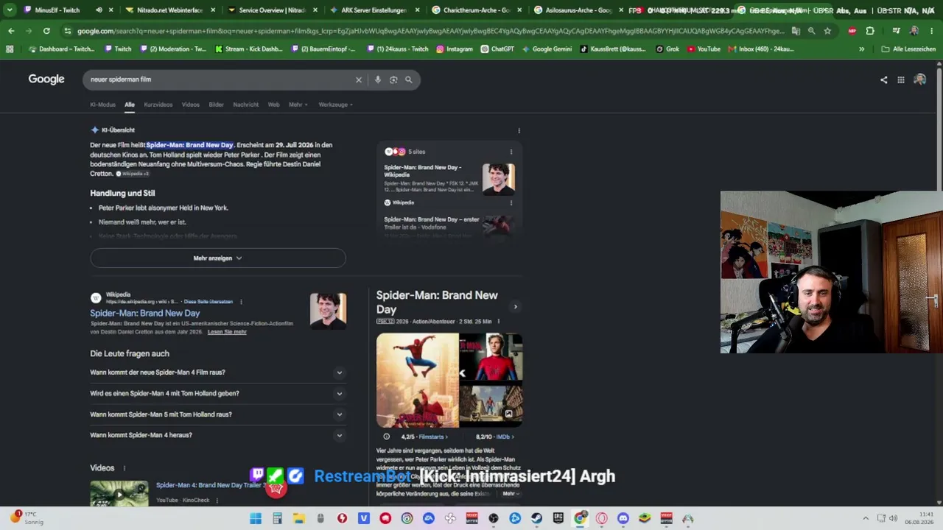Viewport: 943px width, 530px height.
Task: Select the Videos search tab
Action: point(191,105)
